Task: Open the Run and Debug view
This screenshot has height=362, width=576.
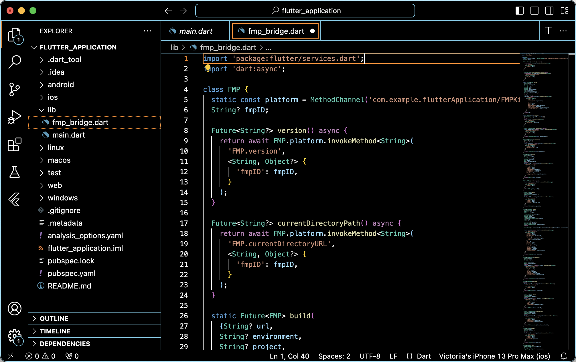Action: [x=15, y=117]
